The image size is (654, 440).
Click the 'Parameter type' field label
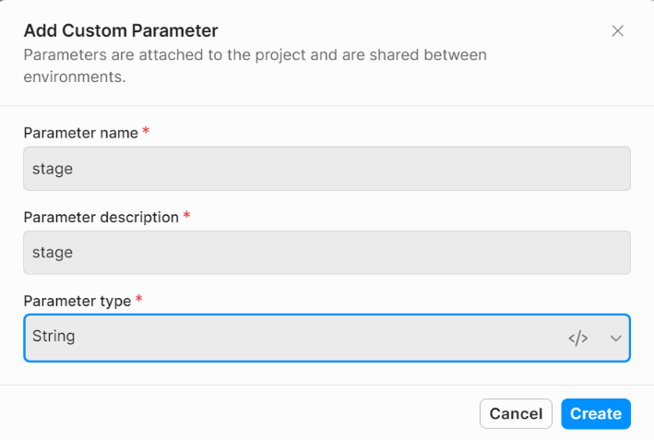click(x=77, y=301)
